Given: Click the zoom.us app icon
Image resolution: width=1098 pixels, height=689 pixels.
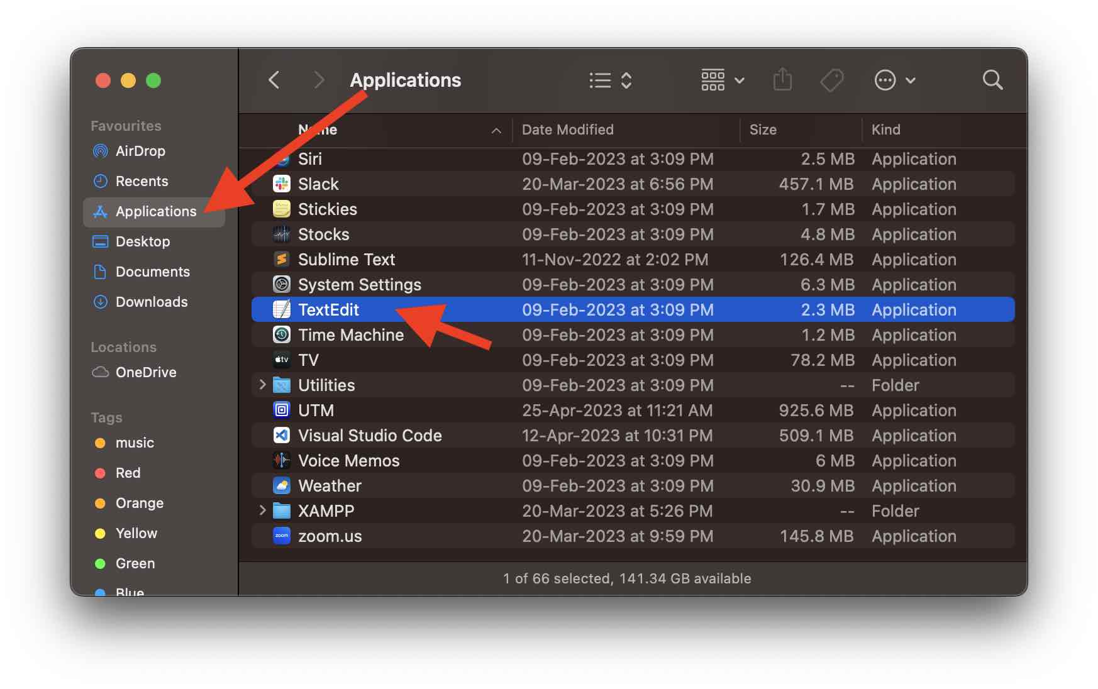Looking at the screenshot, I should point(281,536).
